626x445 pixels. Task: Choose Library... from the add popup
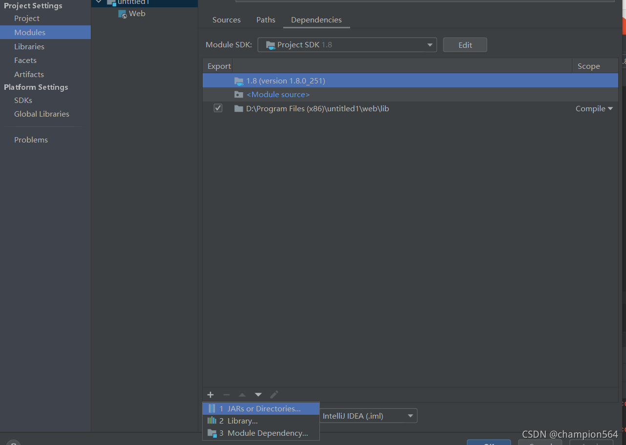pyautogui.click(x=261, y=421)
